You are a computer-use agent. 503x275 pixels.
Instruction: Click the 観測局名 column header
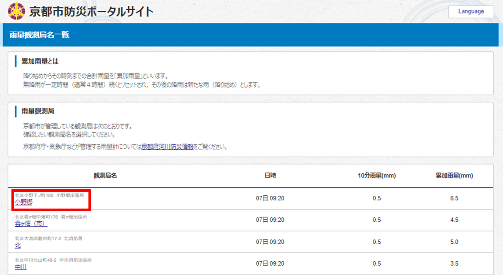coord(105,176)
